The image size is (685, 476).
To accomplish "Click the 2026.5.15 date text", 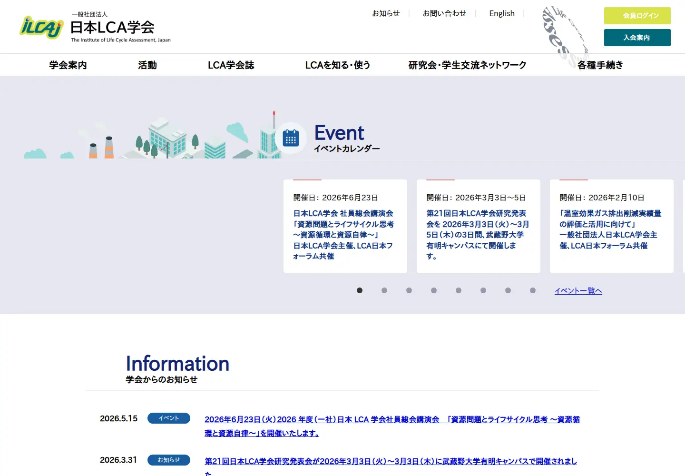I will [x=118, y=418].
